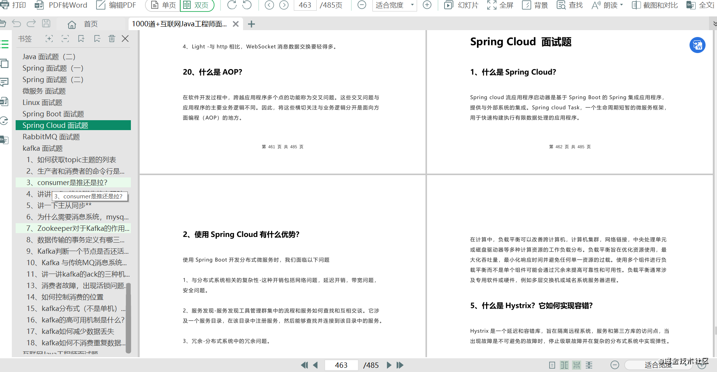This screenshot has height=372, width=717.
Task: Go to previous page in top toolbar
Action: [x=269, y=5]
